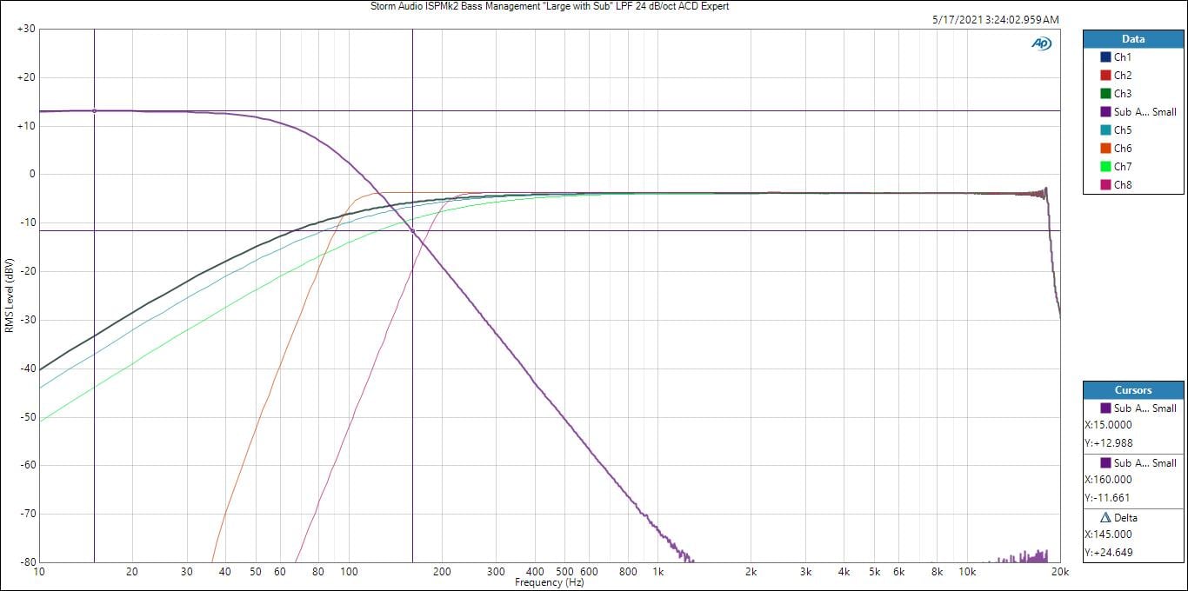Viewport: 1188px width, 591px height.
Task: Click the Ch2 red legend swatch
Action: tap(1105, 76)
